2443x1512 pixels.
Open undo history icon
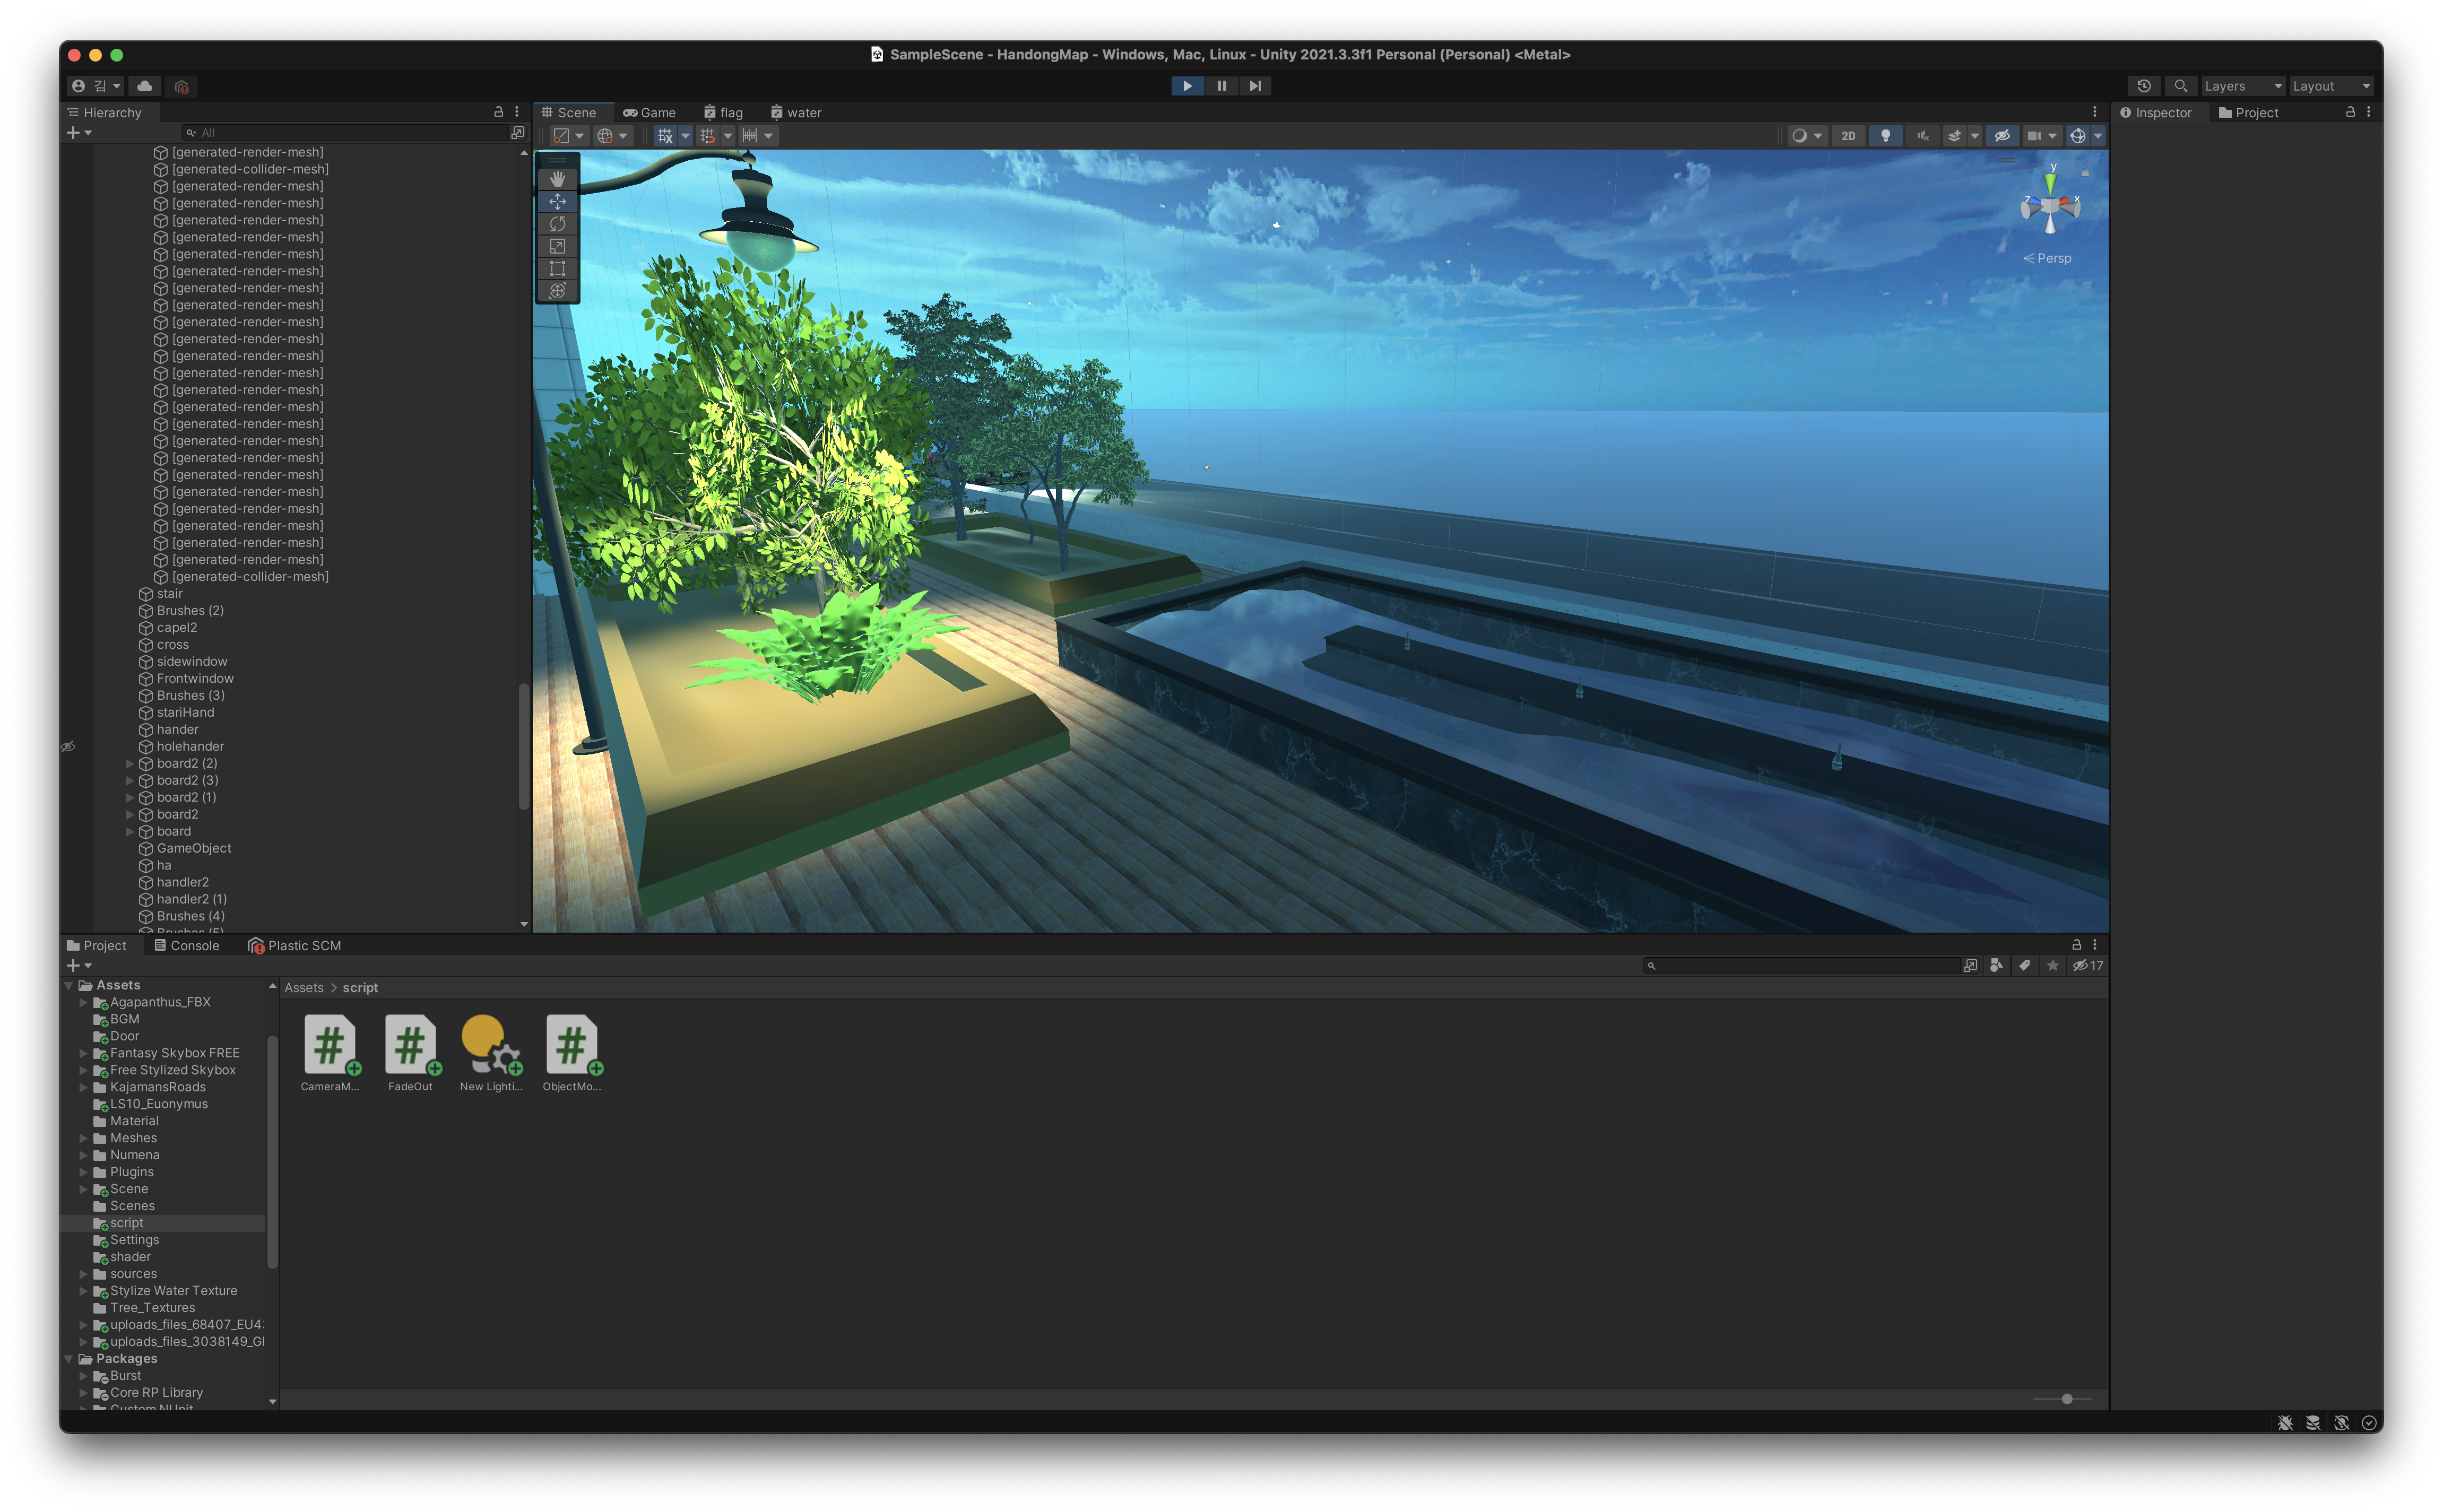(2143, 86)
